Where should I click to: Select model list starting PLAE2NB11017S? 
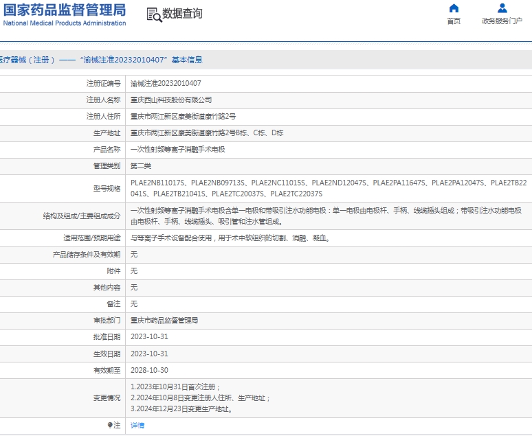coord(329,188)
